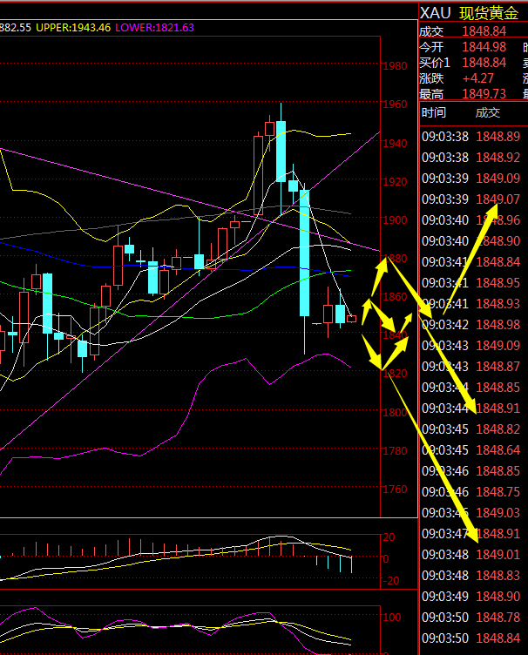Click the 时间 column header
Viewport: 528px width, 655px height.
[x=433, y=112]
